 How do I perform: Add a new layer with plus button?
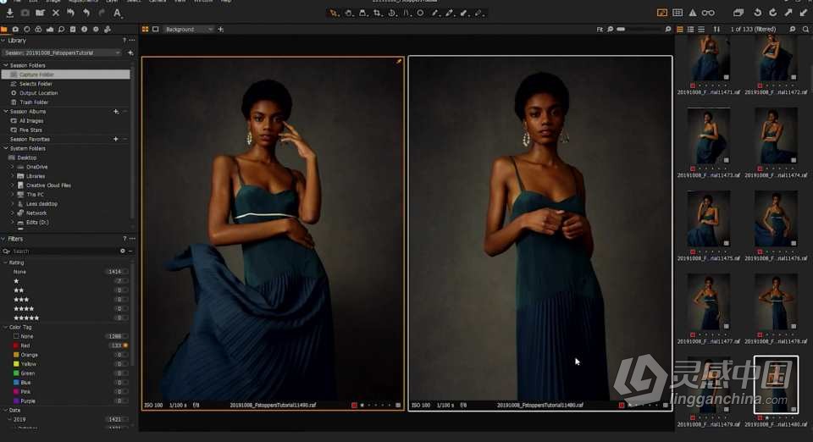pos(221,30)
